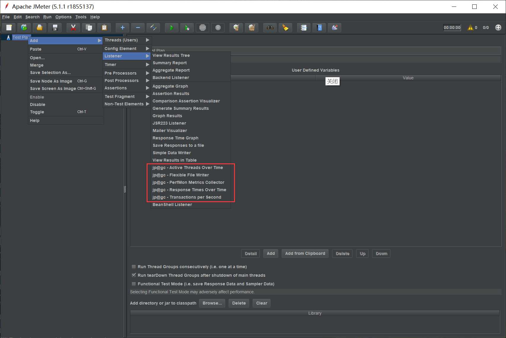The width and height of the screenshot is (506, 338).
Task: Open the Help menu in menu bar
Action: pyautogui.click(x=95, y=17)
